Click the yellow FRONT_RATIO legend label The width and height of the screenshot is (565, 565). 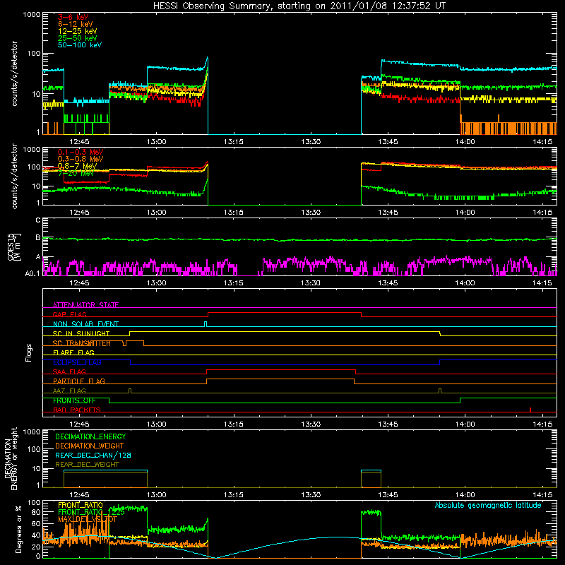pyautogui.click(x=81, y=505)
